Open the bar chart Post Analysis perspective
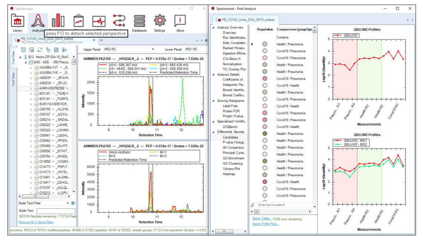423x240 pixels. [x=58, y=21]
